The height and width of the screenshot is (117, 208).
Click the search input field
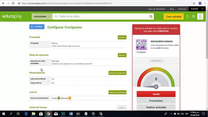coord(101,17)
